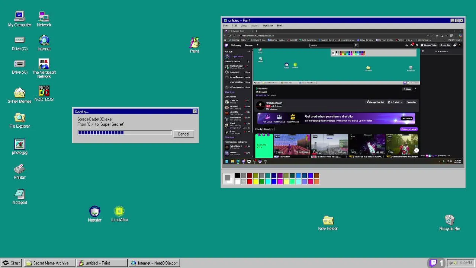Image resolution: width=476 pixels, height=268 pixels.
Task: Open the Start menu
Action: [11, 263]
